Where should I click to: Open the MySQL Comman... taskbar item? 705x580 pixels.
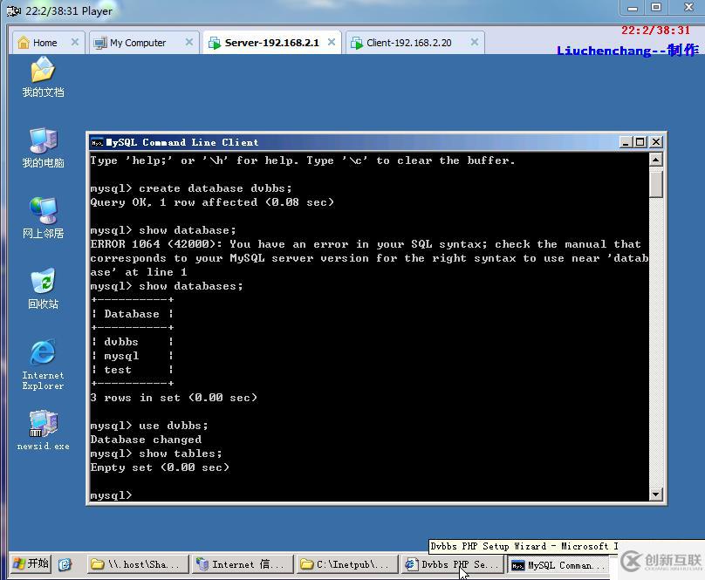[x=558, y=565]
